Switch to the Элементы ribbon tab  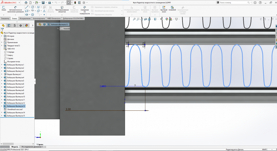[x=5, y=18]
